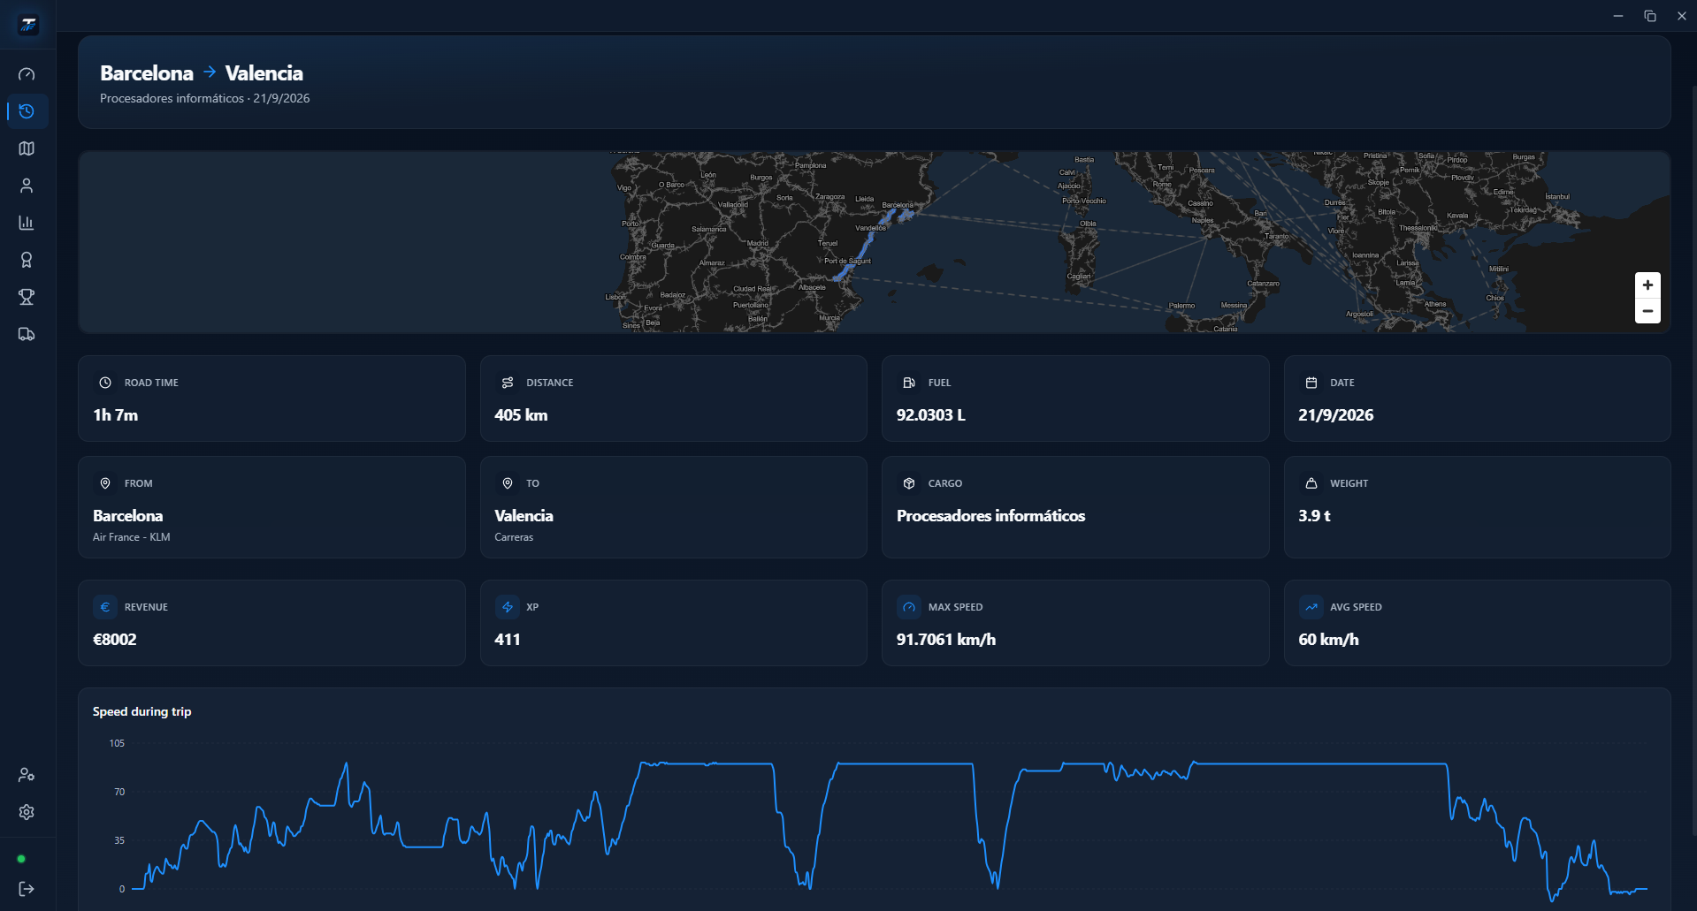Click the Road Time clock icon
This screenshot has width=1697, height=911.
105,383
